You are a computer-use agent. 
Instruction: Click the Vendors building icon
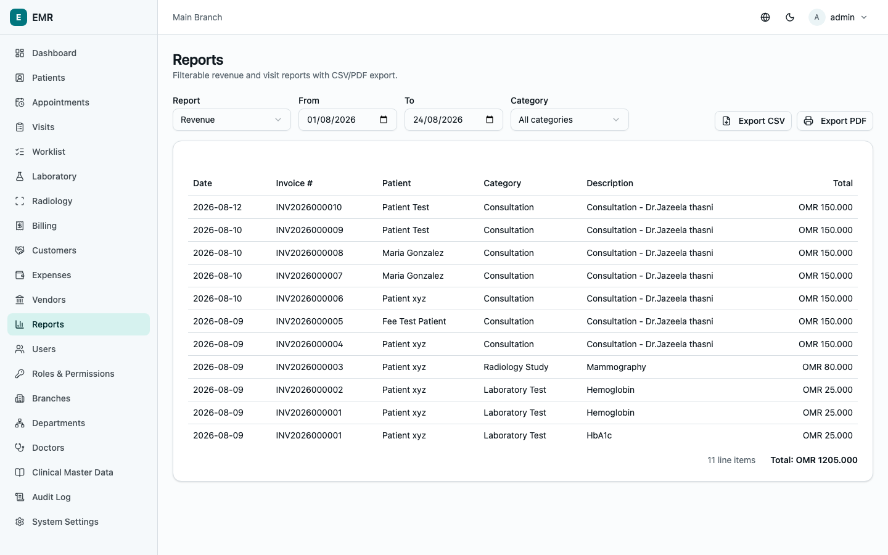tap(20, 300)
